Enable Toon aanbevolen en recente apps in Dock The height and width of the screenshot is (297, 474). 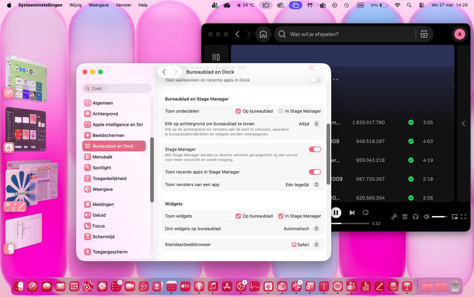click(x=315, y=80)
